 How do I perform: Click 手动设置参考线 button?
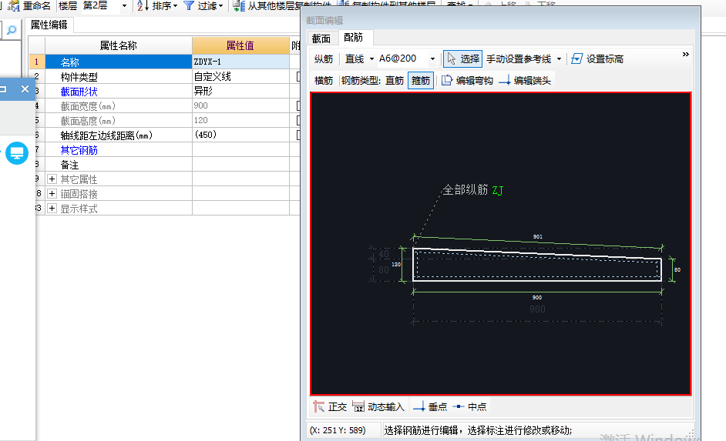(519, 58)
